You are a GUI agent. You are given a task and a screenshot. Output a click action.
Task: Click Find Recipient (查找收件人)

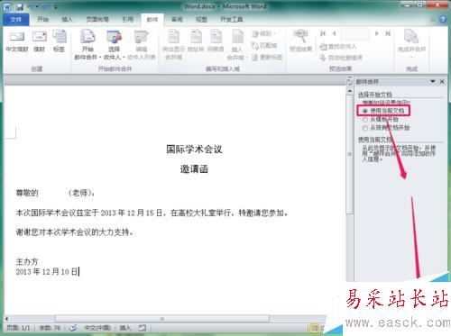coord(338,46)
